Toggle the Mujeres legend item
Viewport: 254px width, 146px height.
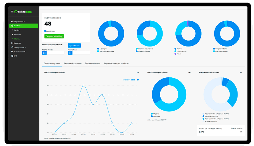click(x=155, y=114)
